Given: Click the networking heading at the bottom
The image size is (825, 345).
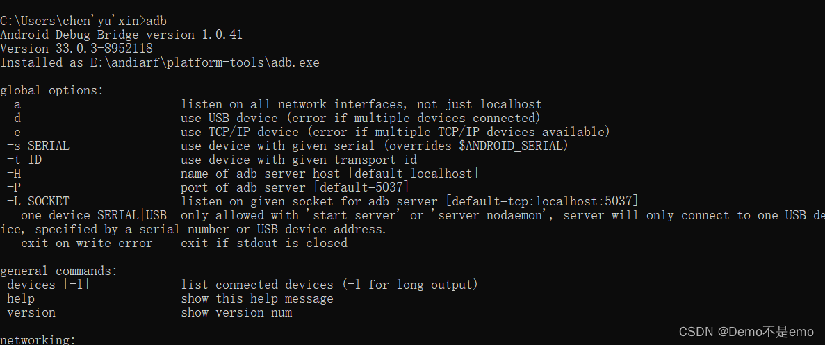Looking at the screenshot, I should pos(38,339).
